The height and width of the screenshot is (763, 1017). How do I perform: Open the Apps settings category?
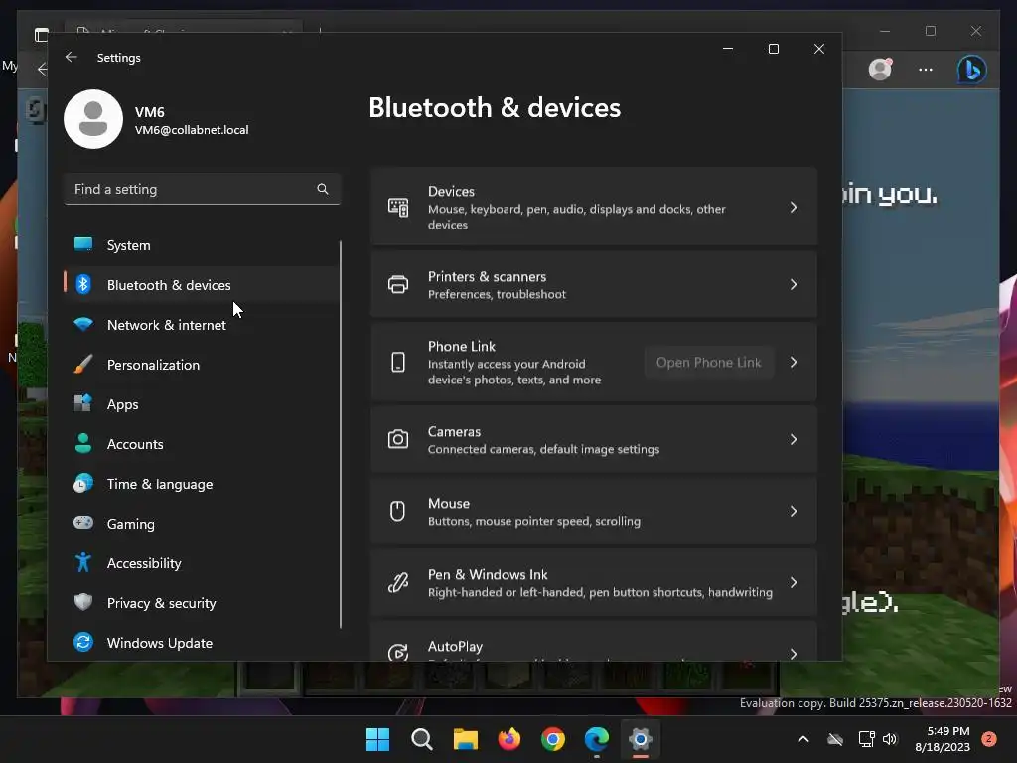(201, 404)
